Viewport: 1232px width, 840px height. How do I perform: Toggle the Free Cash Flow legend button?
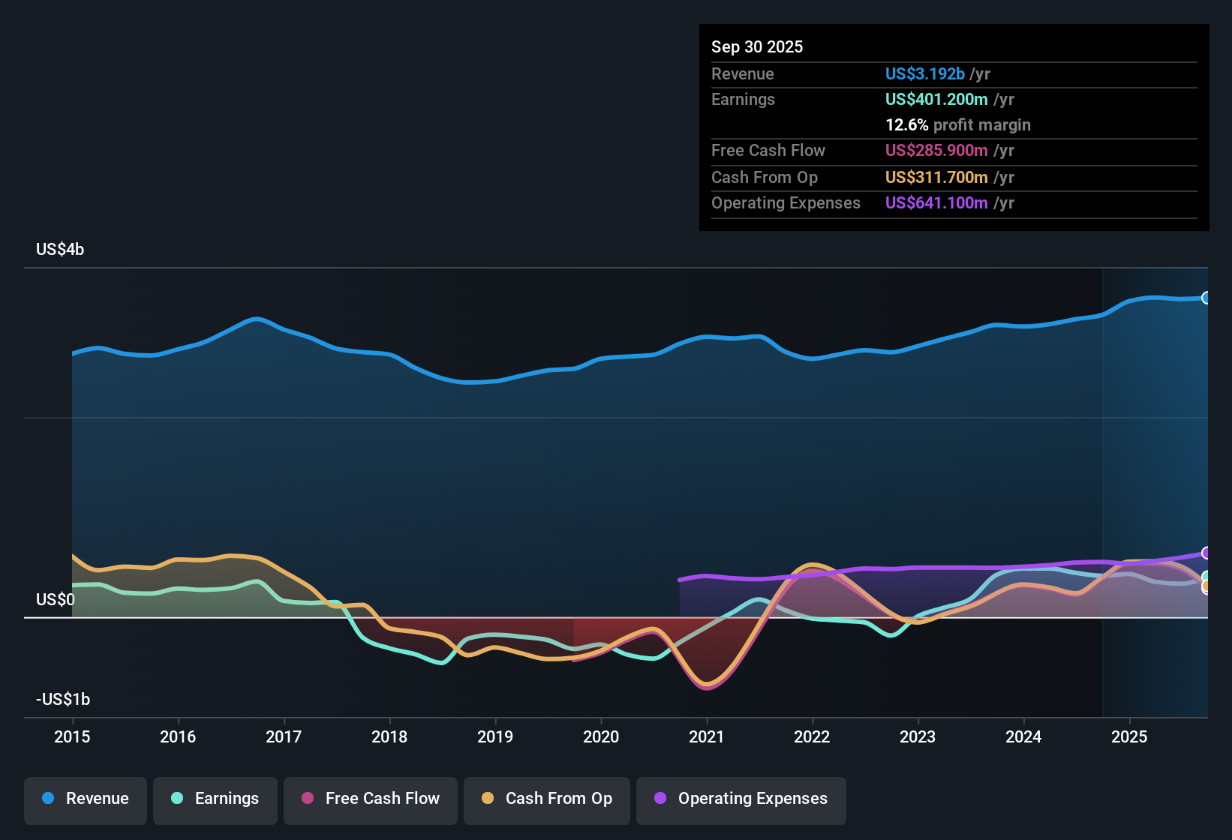[371, 800]
